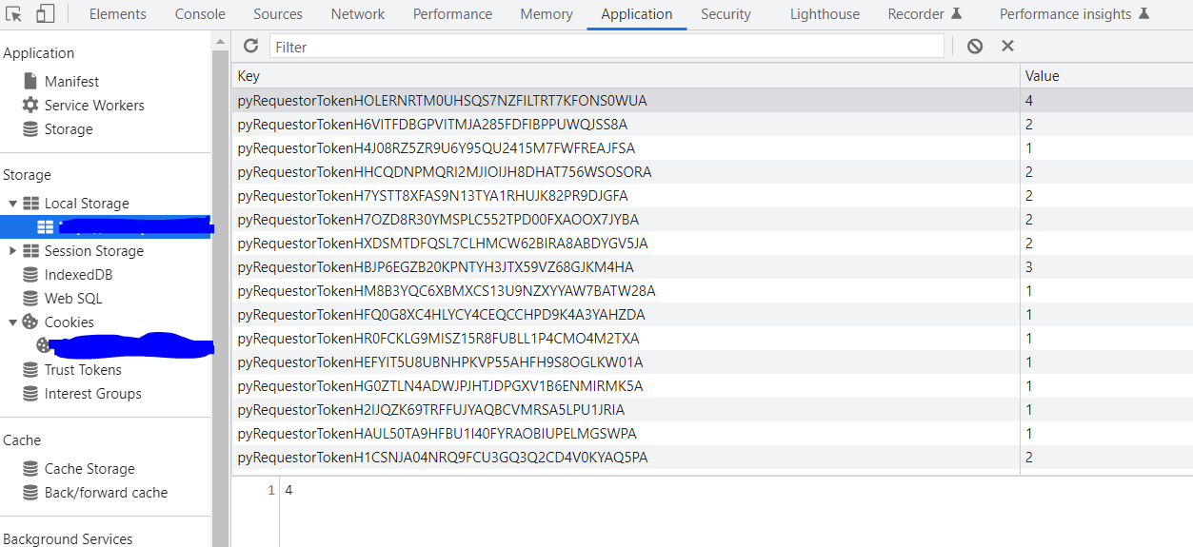
Task: Select the redacted Local Storage origin icon
Action: [45, 226]
